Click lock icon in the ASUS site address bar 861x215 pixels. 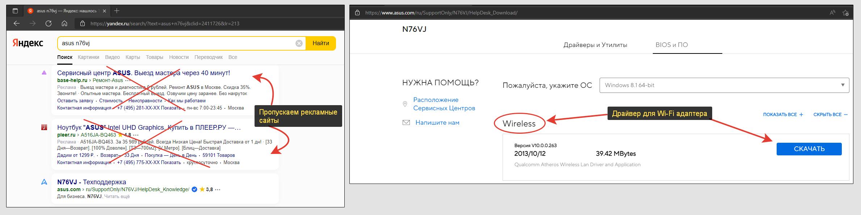tap(357, 13)
